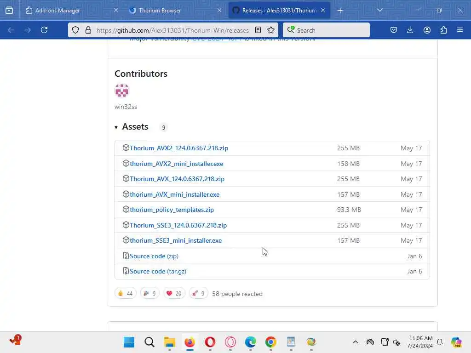The image size is (471, 353).
Task: Close the Add-ons Manager tab
Action: (115, 10)
